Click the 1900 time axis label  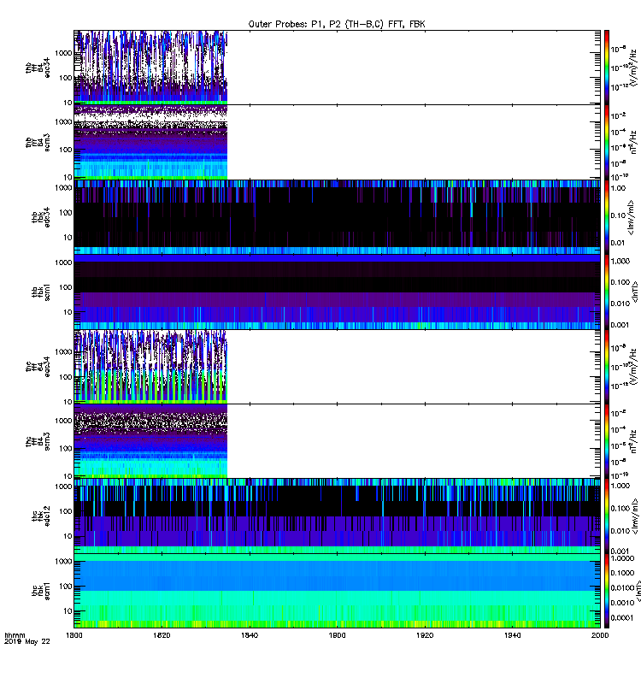pos(337,635)
